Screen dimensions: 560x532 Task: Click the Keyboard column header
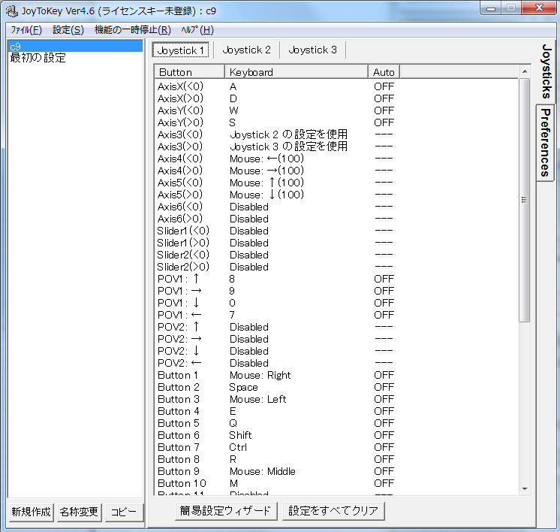click(297, 72)
